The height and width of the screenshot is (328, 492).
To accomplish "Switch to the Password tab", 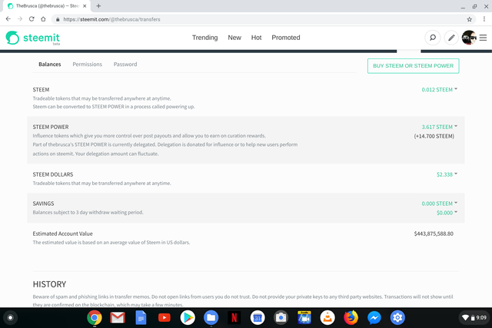I will point(125,65).
